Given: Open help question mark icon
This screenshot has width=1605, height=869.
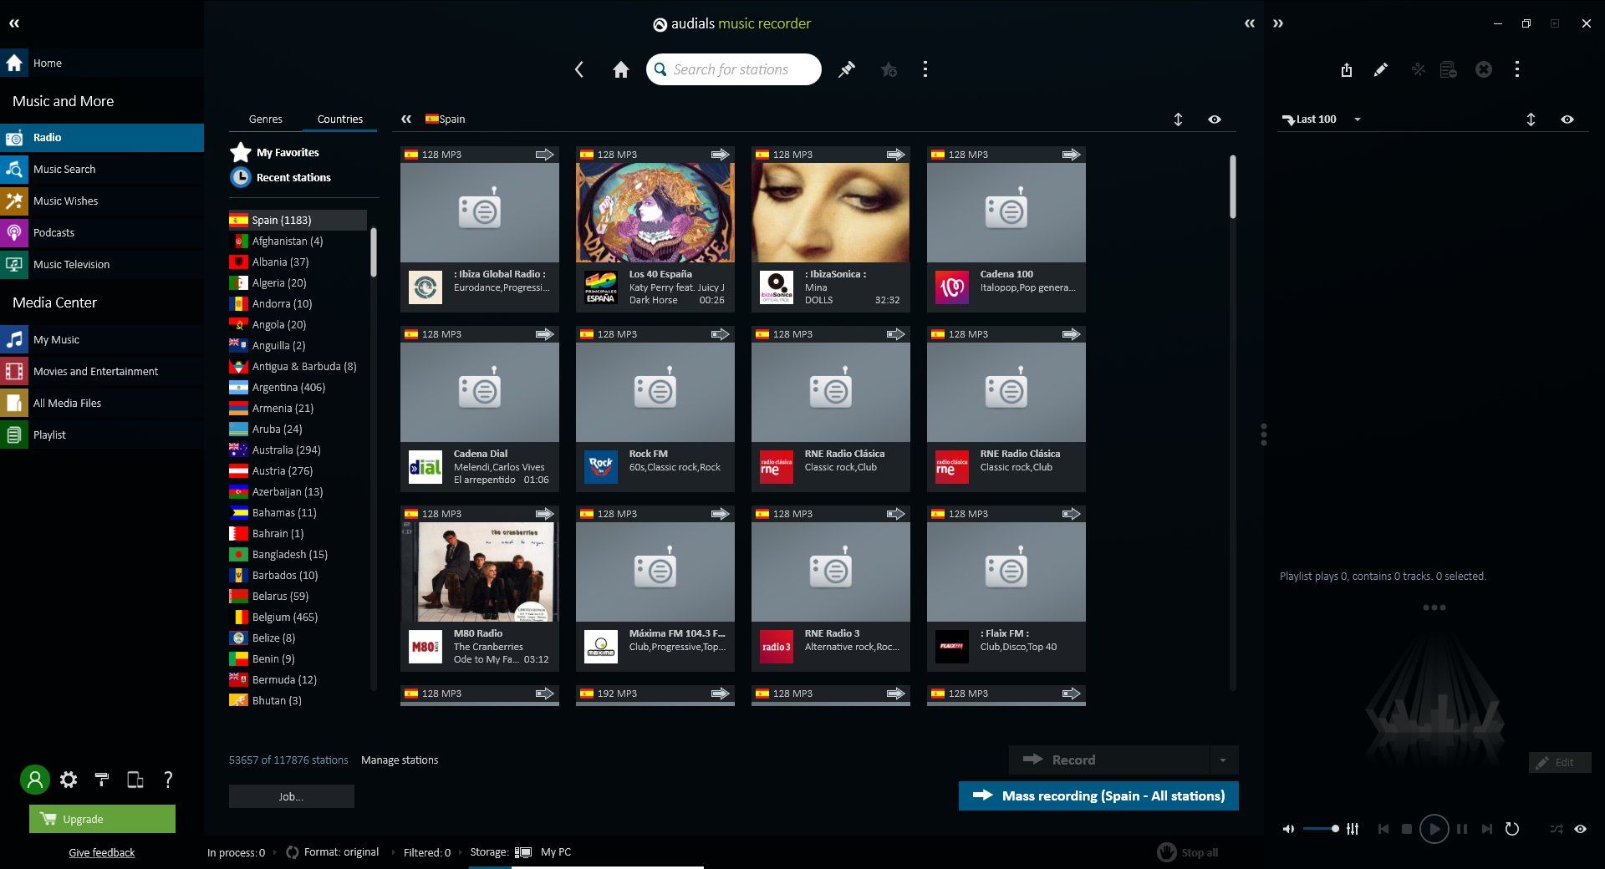Looking at the screenshot, I should tap(168, 780).
